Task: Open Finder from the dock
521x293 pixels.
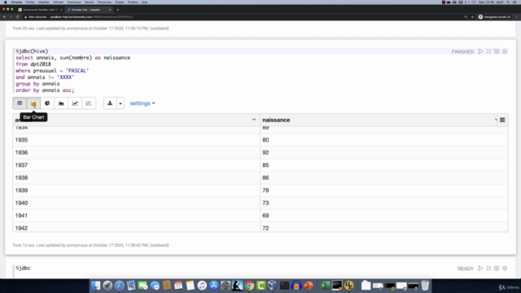Action: coord(96,286)
